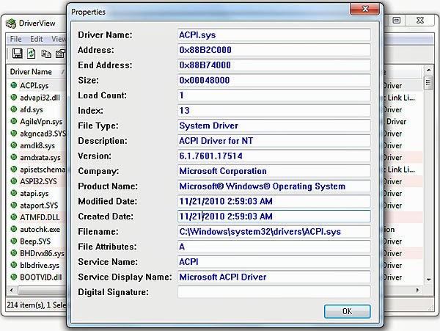This screenshot has height=331, width=440.
Task: Select apisetschema row in driver list
Action: [x=43, y=170]
